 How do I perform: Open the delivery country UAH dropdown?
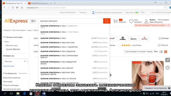136,13
